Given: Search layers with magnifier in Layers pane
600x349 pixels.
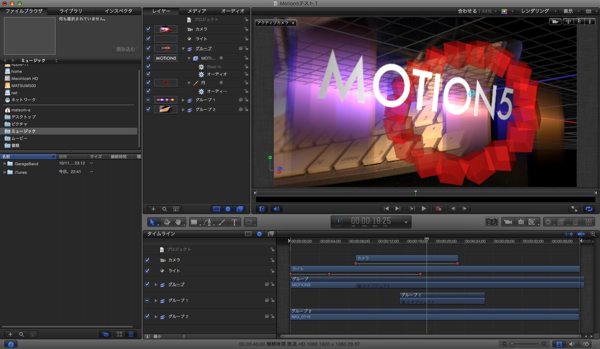Looking at the screenshot, I should pyautogui.click(x=164, y=209).
